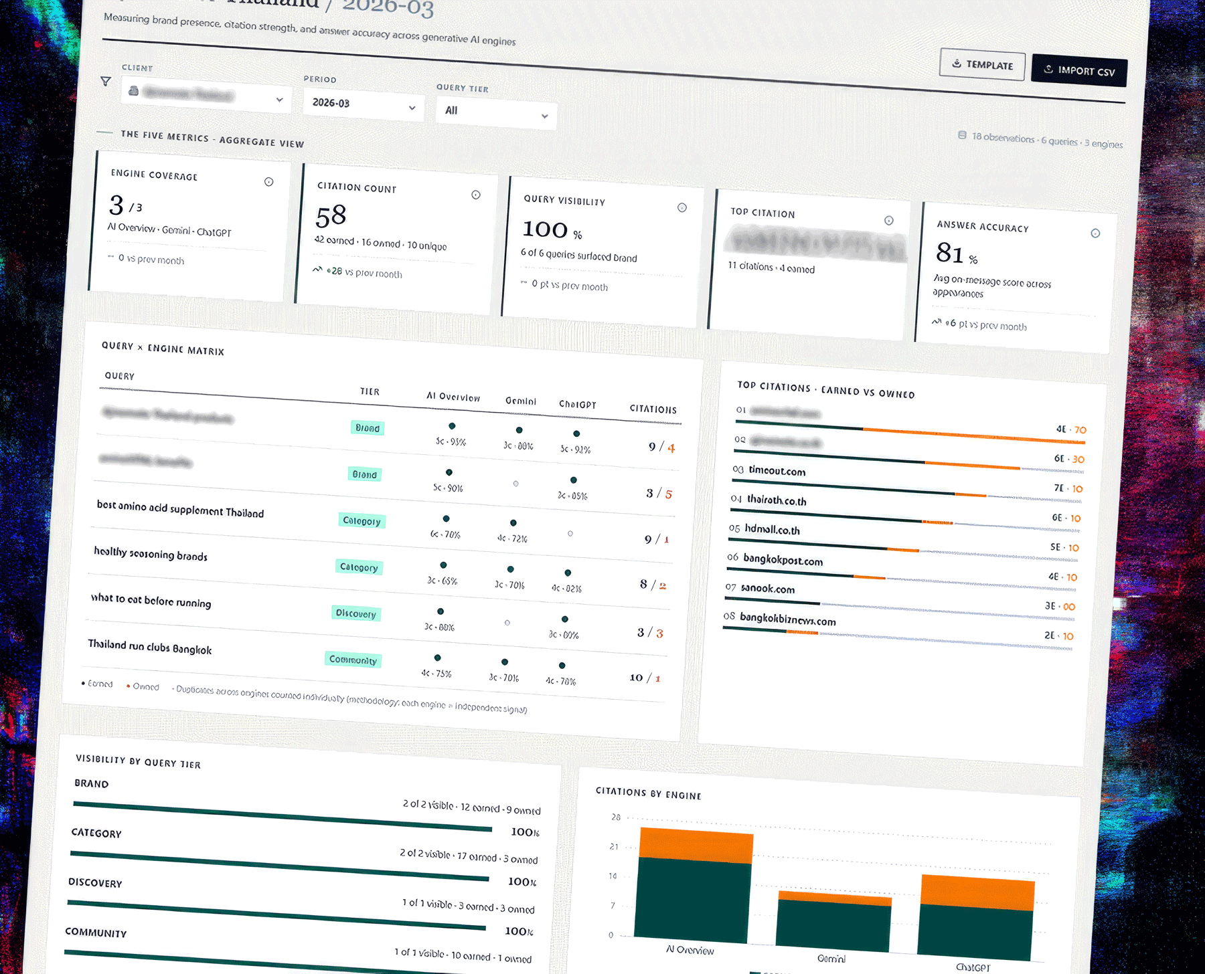Click the Import CSV button
Viewport: 1205px width, 974px height.
(x=1079, y=70)
